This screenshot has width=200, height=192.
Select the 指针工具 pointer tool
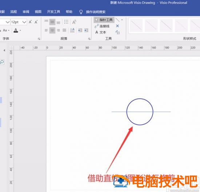coord(104,20)
